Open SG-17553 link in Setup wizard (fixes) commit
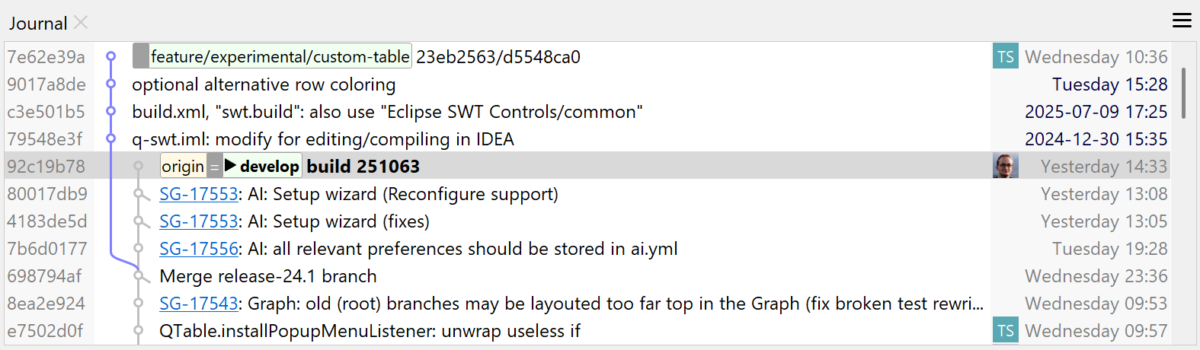The height and width of the screenshot is (350, 1200). [x=199, y=221]
